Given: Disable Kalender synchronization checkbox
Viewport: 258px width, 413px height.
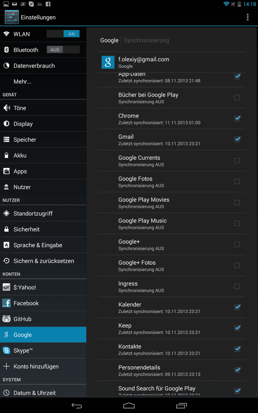Looking at the screenshot, I should pos(237,307).
